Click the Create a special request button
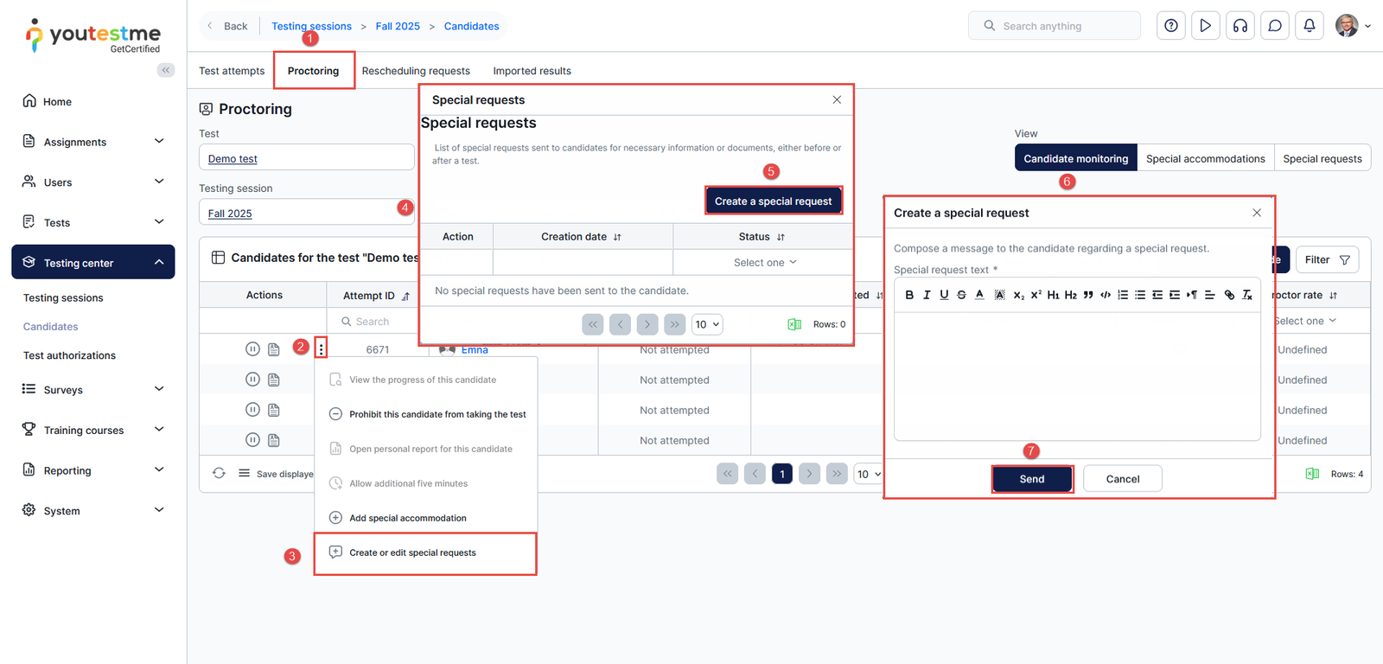The image size is (1383, 664). tap(773, 201)
